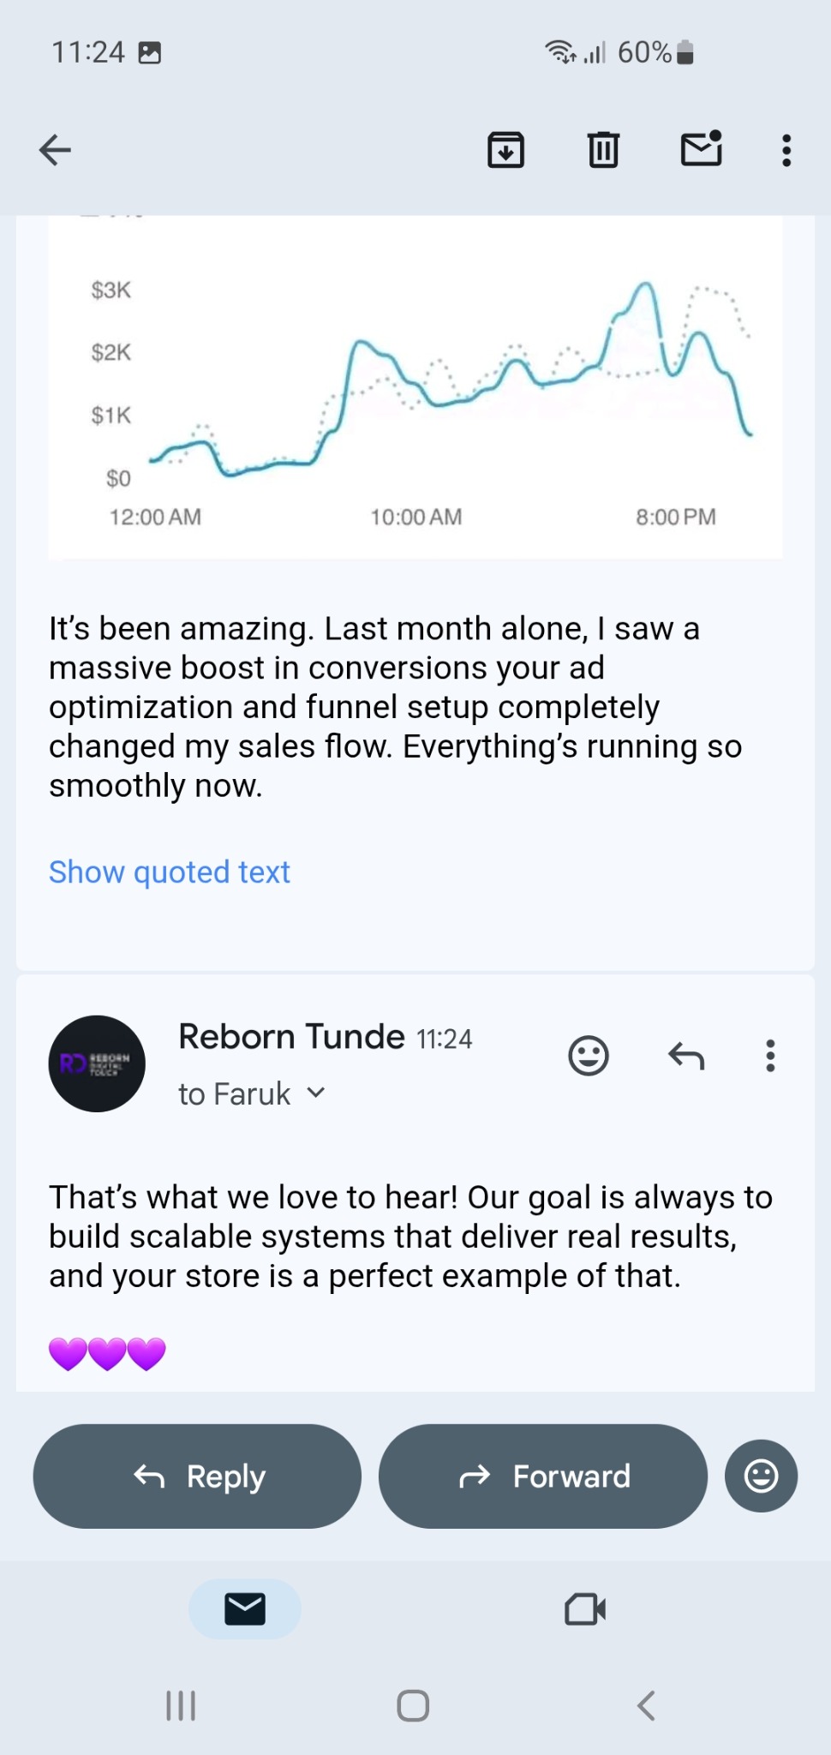Add emoji reaction to Reborn Tunde's message
Viewport: 831px width, 1755px height.
point(589,1056)
